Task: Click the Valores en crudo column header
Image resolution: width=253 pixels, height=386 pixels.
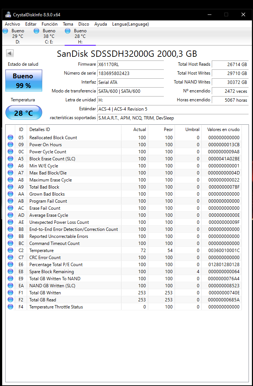Action: pos(222,130)
